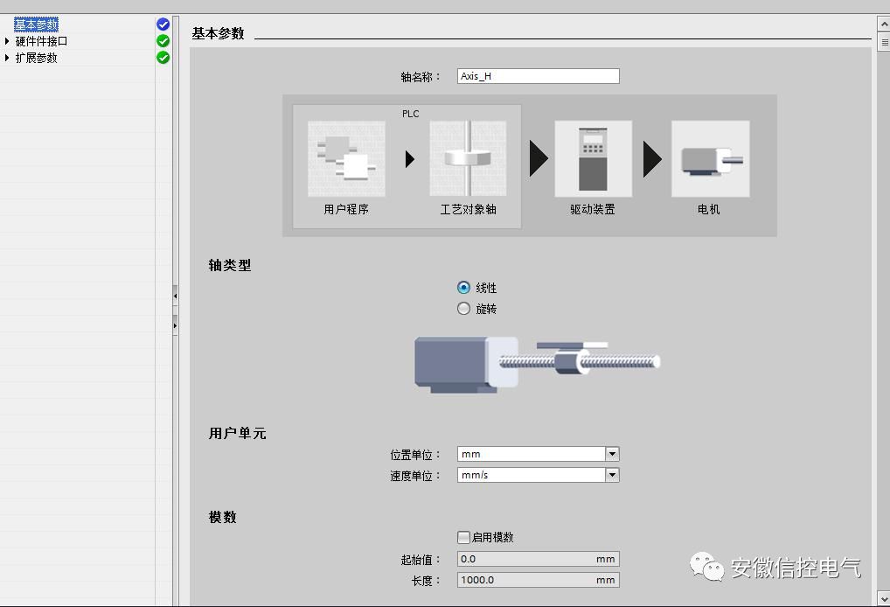Screen dimensions: 890x607
Task: Select the 线性 axis type radio button
Action: point(464,287)
